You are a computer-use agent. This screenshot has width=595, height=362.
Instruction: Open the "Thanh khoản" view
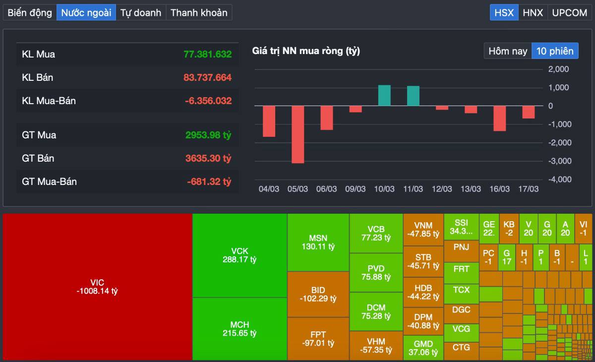click(x=198, y=12)
